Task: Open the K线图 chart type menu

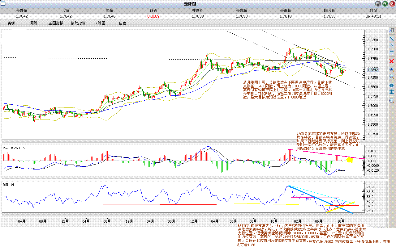Action: 100,23
